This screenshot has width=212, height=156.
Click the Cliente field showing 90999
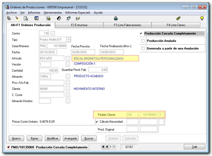point(51,89)
